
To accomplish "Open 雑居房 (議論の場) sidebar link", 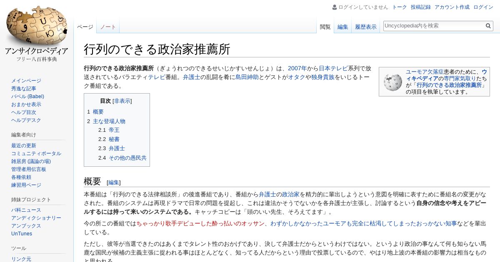I will pos(31,161).
